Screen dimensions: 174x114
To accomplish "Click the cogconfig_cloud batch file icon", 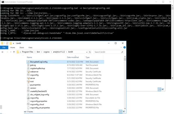I will [28, 104].
